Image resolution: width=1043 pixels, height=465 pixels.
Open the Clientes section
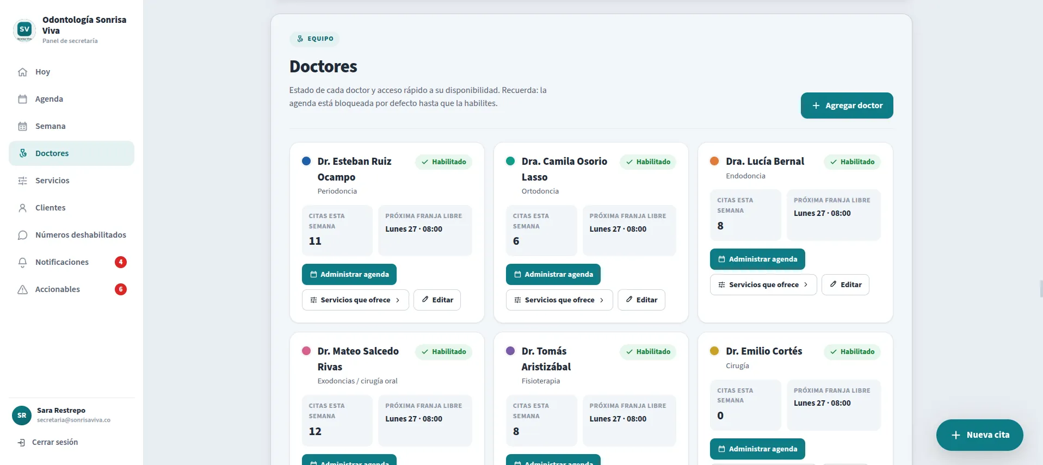point(71,208)
